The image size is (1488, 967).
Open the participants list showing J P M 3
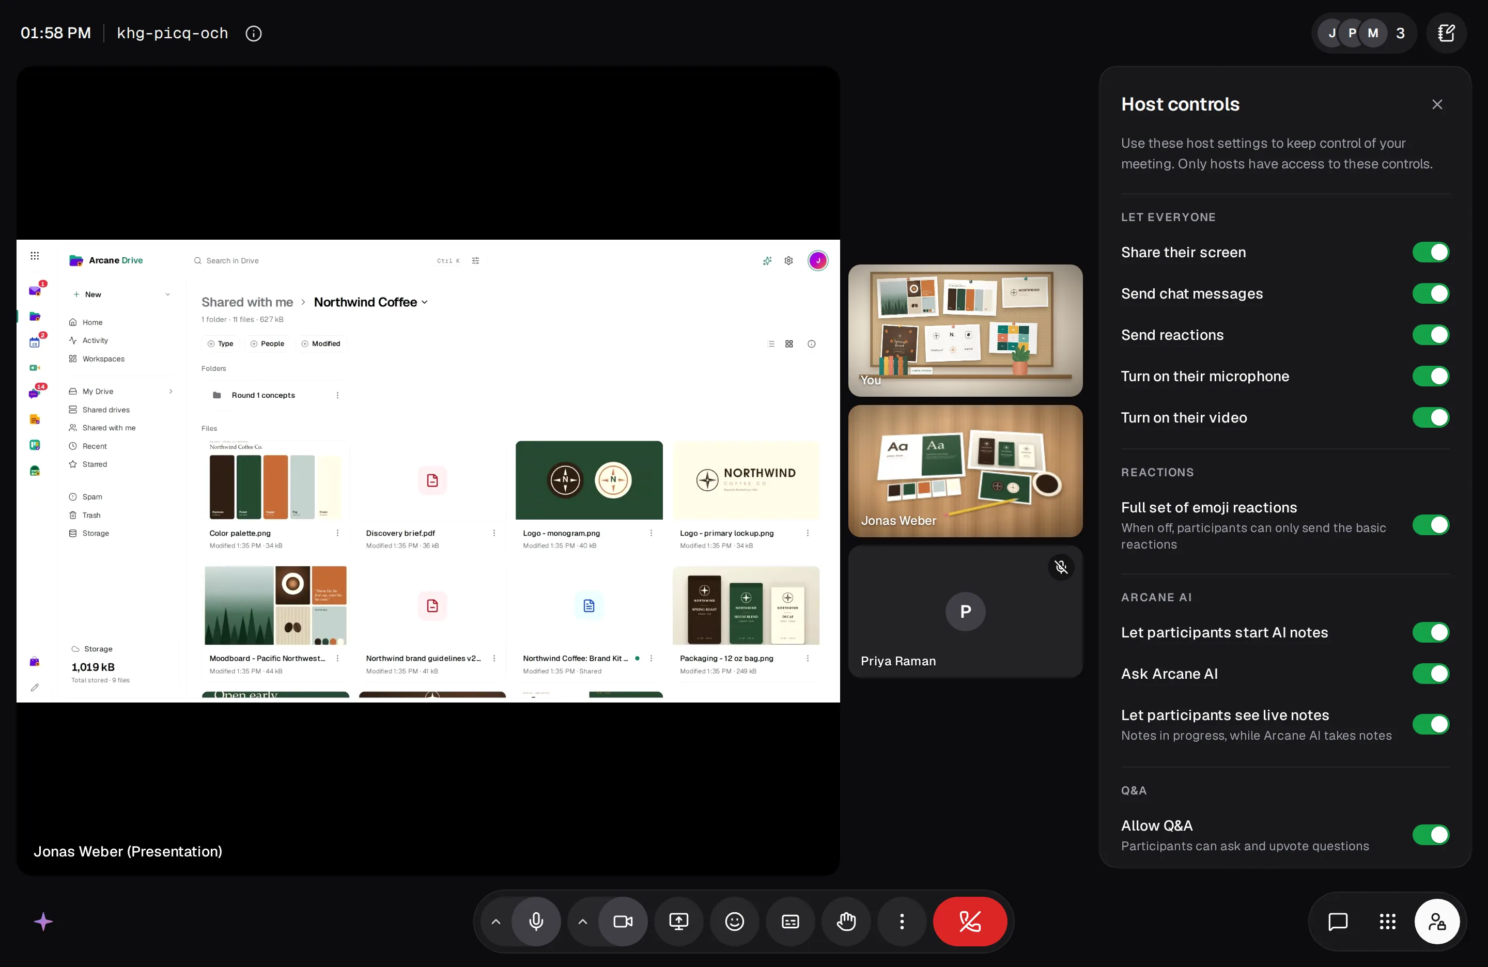coord(1363,33)
